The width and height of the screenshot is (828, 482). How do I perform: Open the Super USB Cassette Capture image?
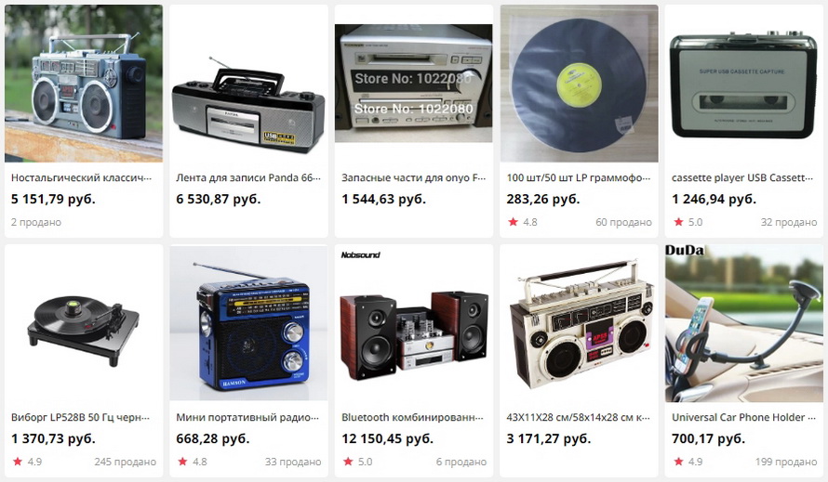[743, 84]
